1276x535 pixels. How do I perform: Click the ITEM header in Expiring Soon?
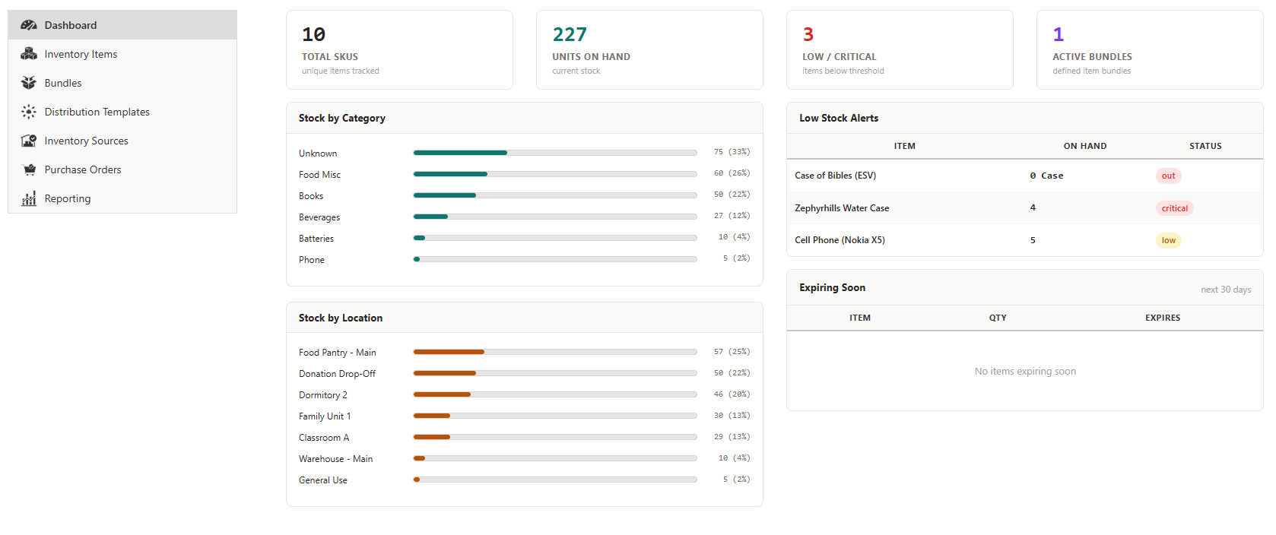pos(860,318)
